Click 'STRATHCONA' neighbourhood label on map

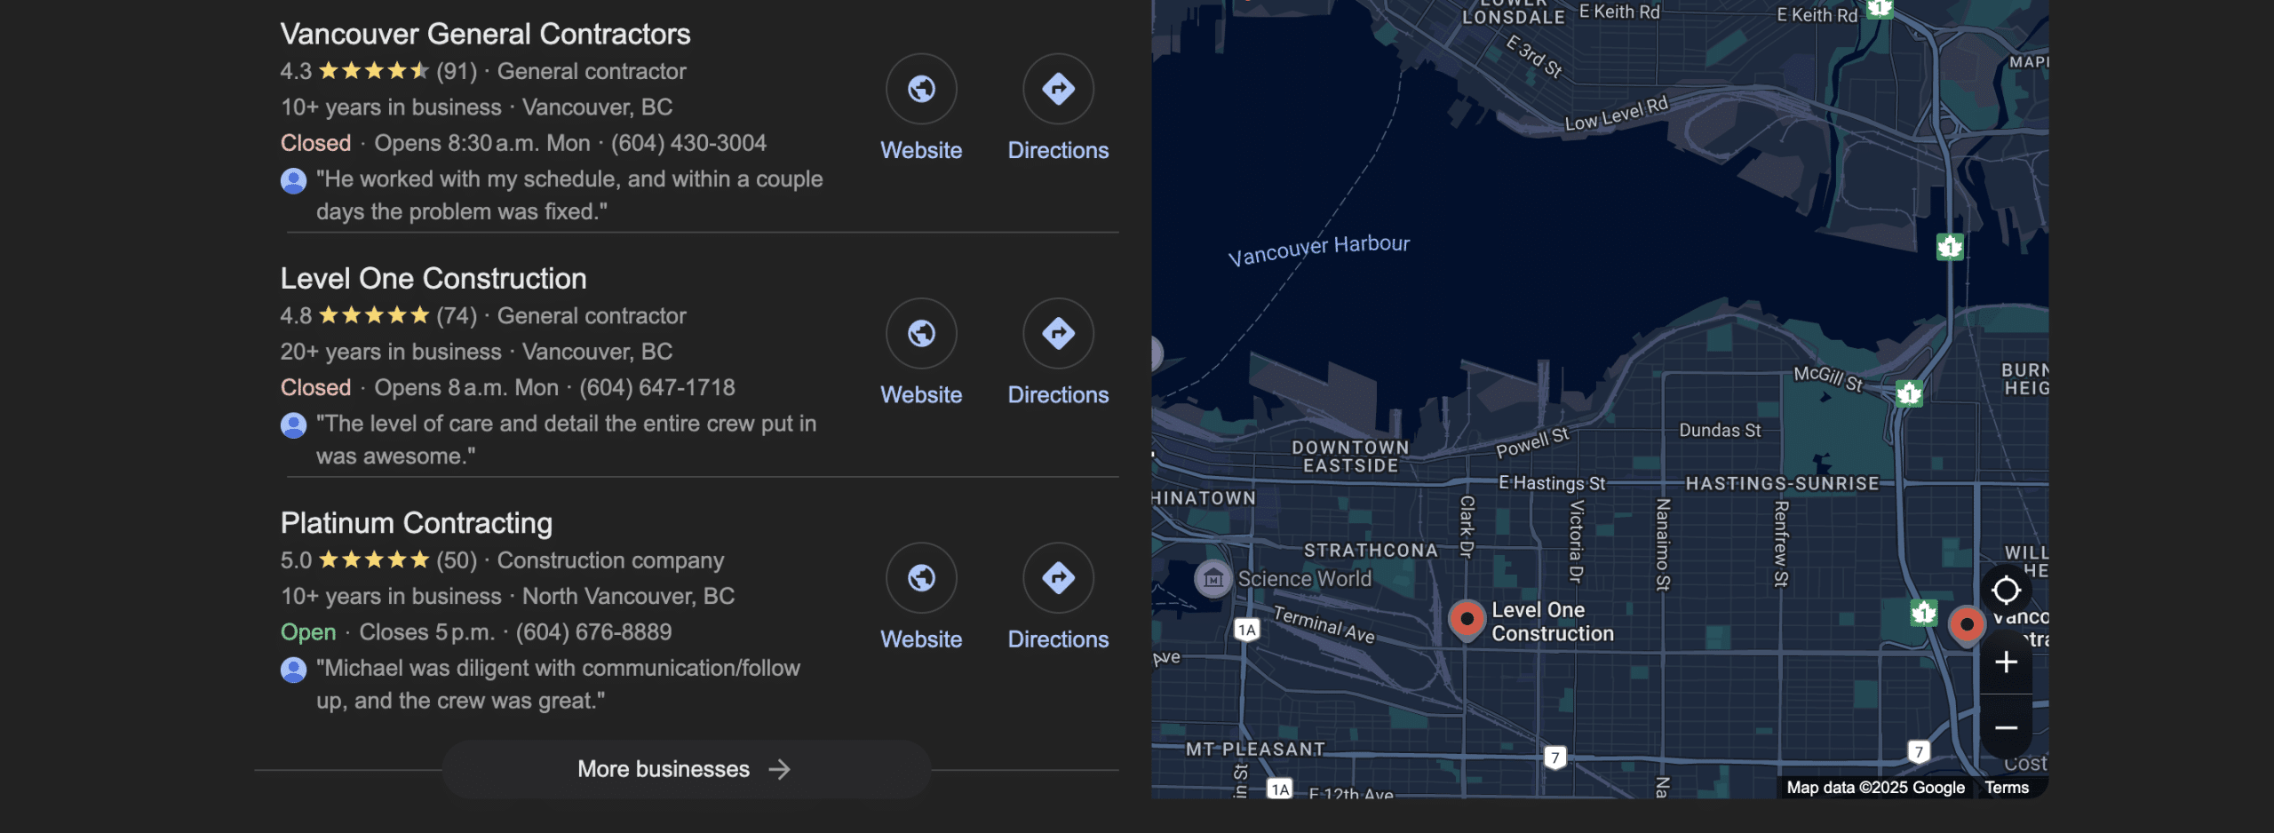[1371, 551]
